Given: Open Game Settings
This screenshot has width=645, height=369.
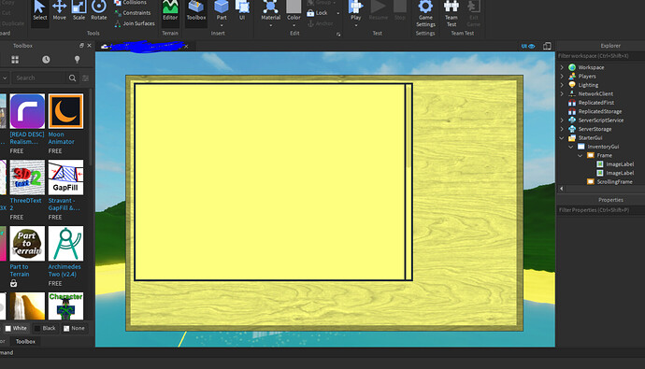Looking at the screenshot, I should point(425,14).
